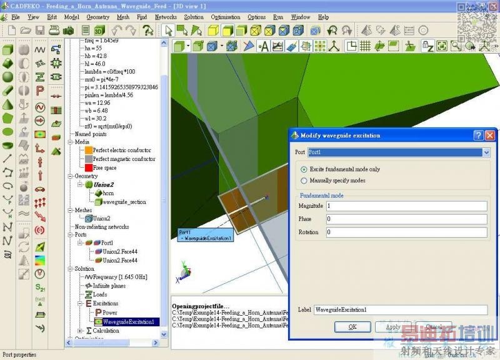Open the Optimisation menu

[x=226, y=17]
